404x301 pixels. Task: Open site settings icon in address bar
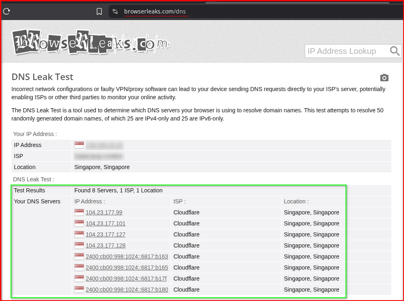[x=115, y=11]
